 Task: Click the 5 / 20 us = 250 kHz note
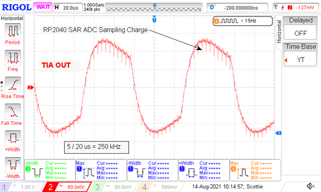pyautogui.click(x=96, y=147)
